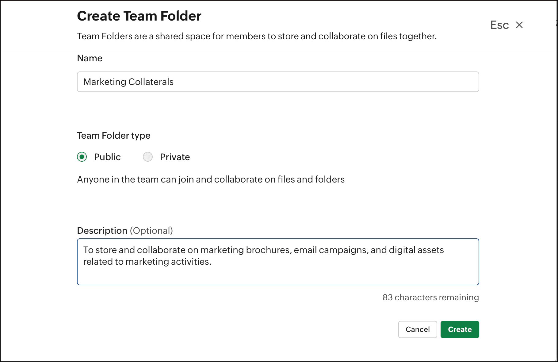Click the 'Anyone in the team' helper text
This screenshot has width=558, height=362.
211,179
